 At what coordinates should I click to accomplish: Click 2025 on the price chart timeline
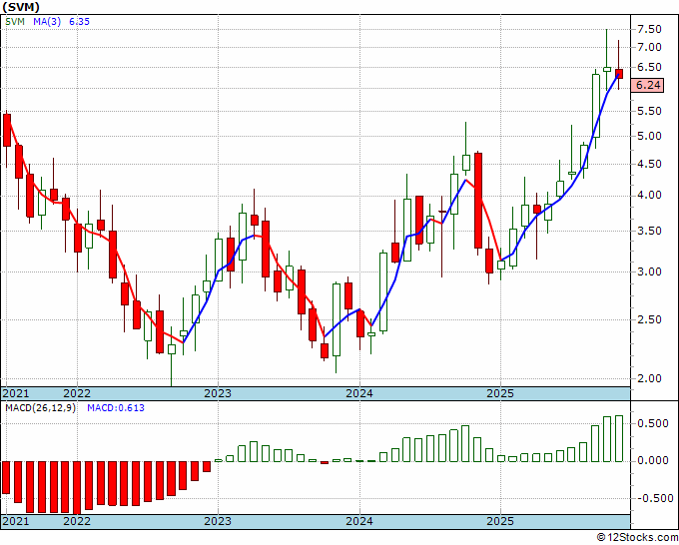click(500, 393)
